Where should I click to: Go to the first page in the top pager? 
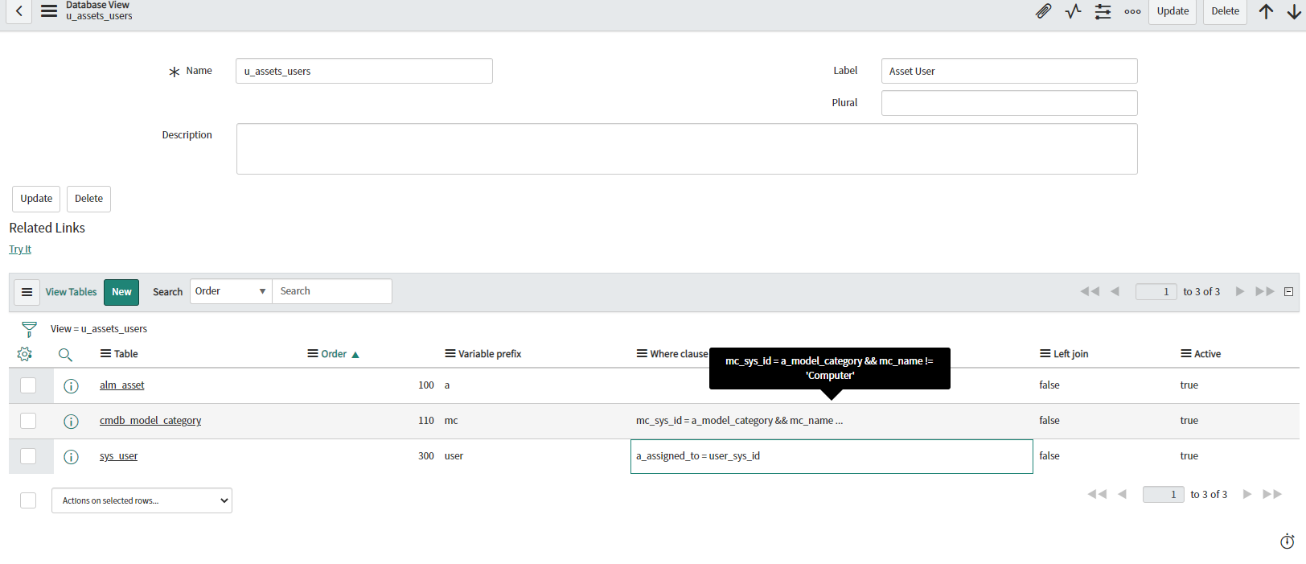coord(1090,291)
